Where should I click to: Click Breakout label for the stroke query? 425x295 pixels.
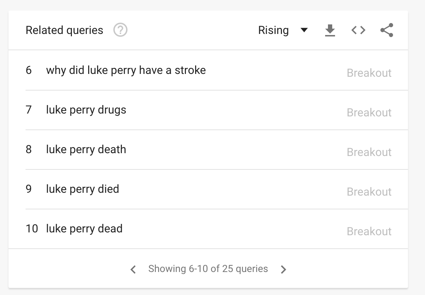pyautogui.click(x=369, y=73)
